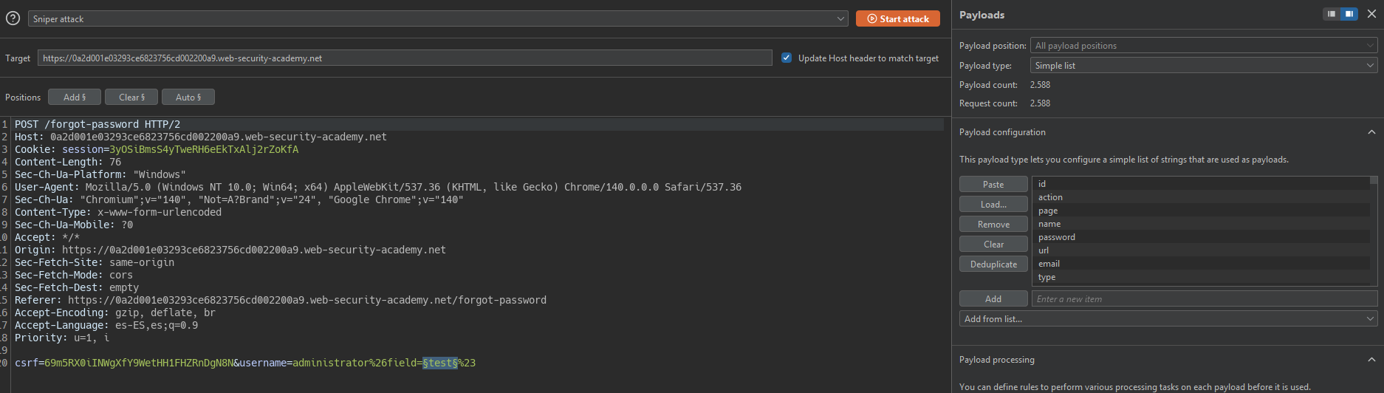
Task: Close the Payloads panel
Action: (1371, 14)
